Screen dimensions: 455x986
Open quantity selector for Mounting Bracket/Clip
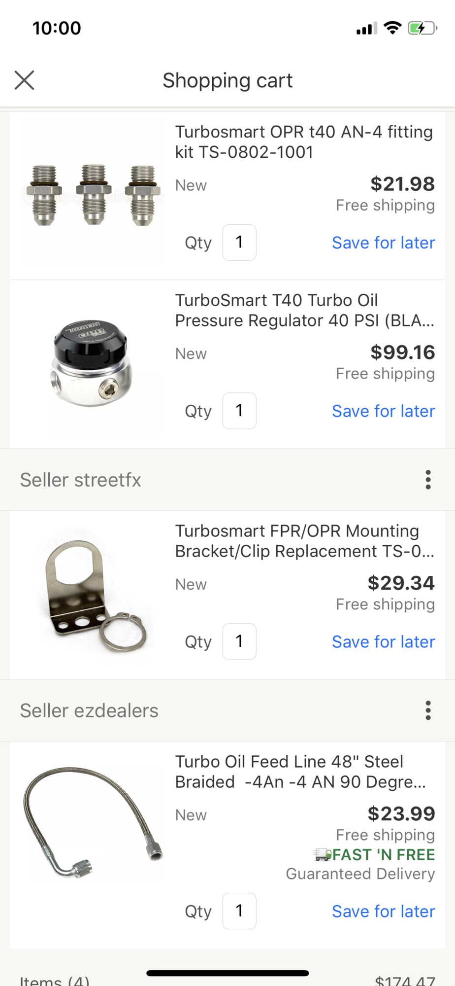click(x=239, y=641)
